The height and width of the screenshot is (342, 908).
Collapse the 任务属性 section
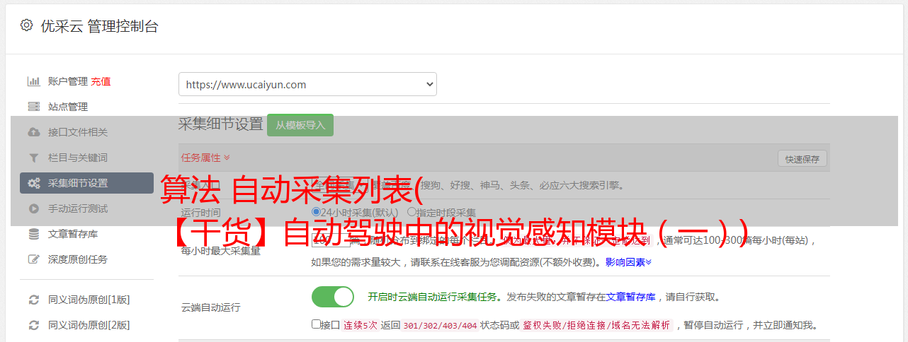point(205,157)
